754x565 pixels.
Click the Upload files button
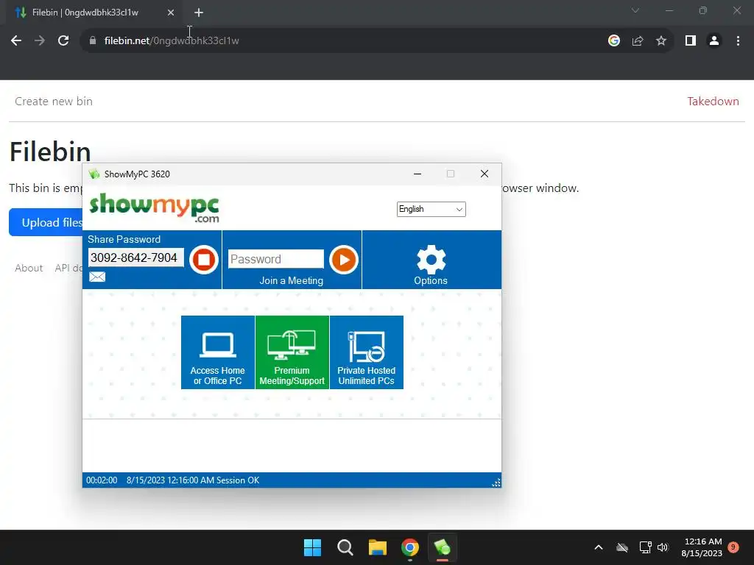pyautogui.click(x=46, y=222)
